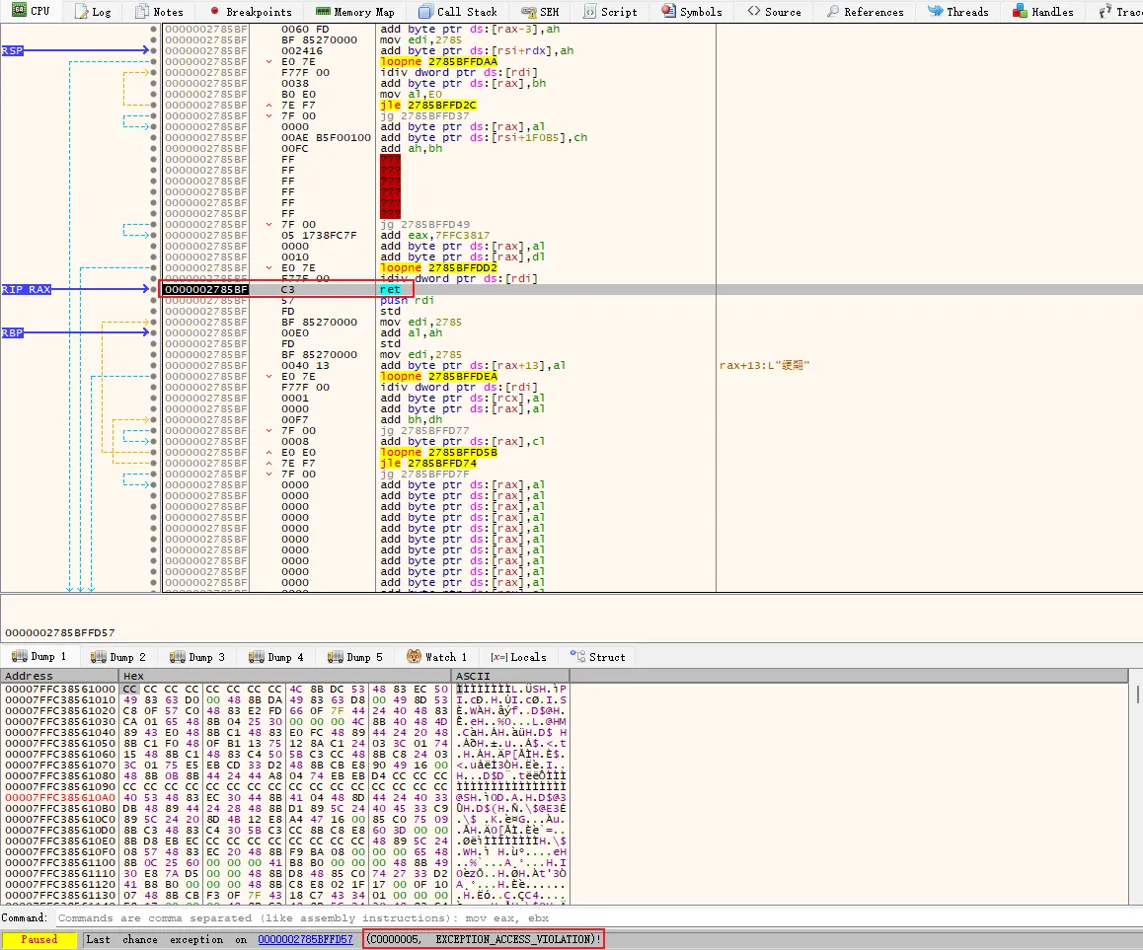Toggle breakpoint bullet on the add bh,dh line
1143x950 pixels.
point(153,419)
